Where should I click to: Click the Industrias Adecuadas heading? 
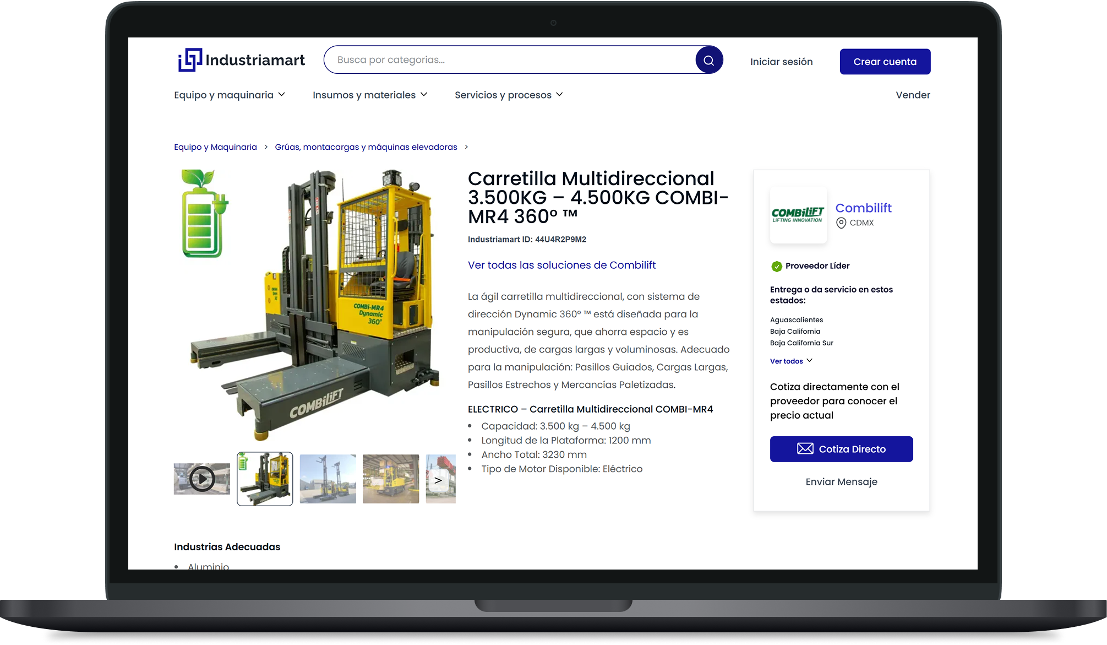[x=227, y=547]
